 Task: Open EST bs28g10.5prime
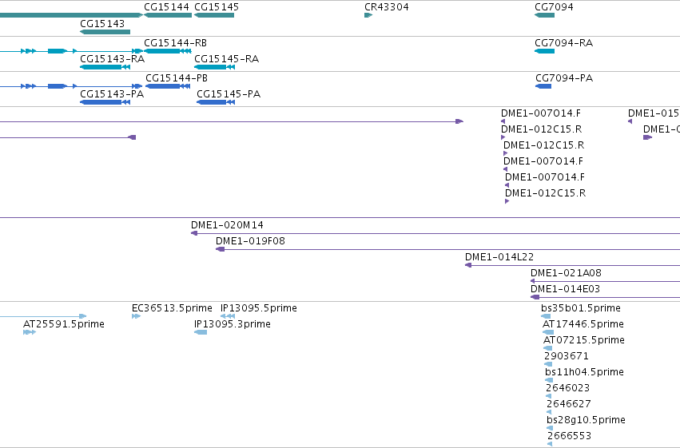click(550, 428)
